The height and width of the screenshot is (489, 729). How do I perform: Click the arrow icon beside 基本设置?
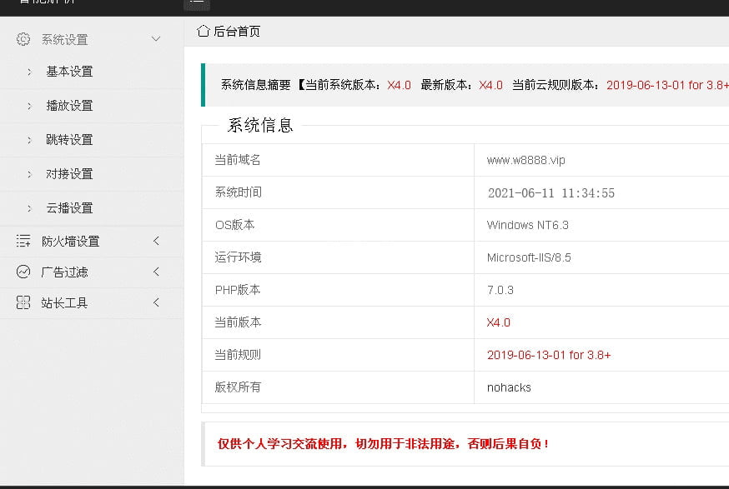(x=30, y=72)
